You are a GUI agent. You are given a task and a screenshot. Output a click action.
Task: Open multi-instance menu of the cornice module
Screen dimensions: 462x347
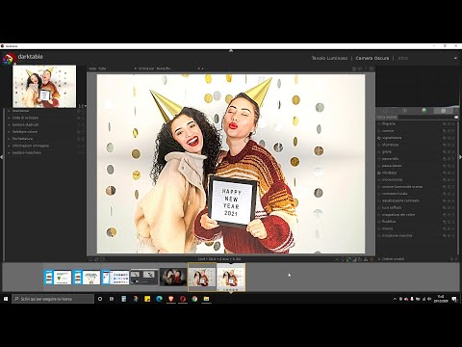click(x=445, y=131)
